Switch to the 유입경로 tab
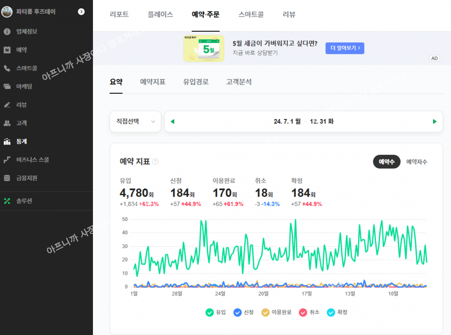451x335 pixels. click(196, 82)
